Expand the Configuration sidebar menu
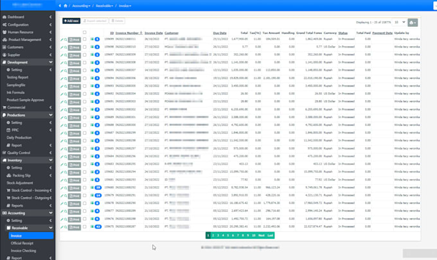Viewport: 437px width, 260px height. point(28,25)
